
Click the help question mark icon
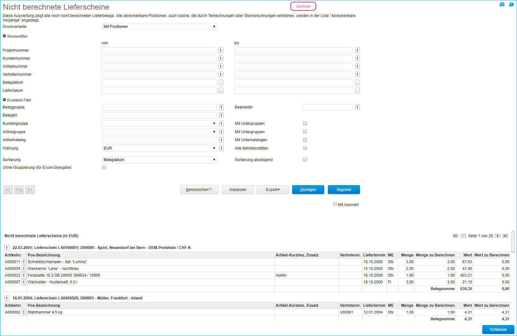click(x=511, y=4)
